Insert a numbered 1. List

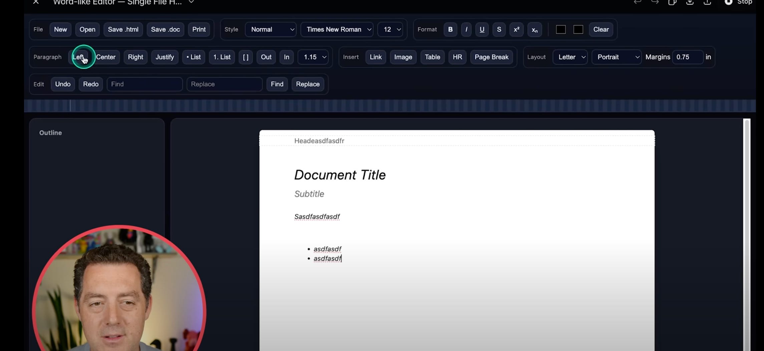point(222,57)
